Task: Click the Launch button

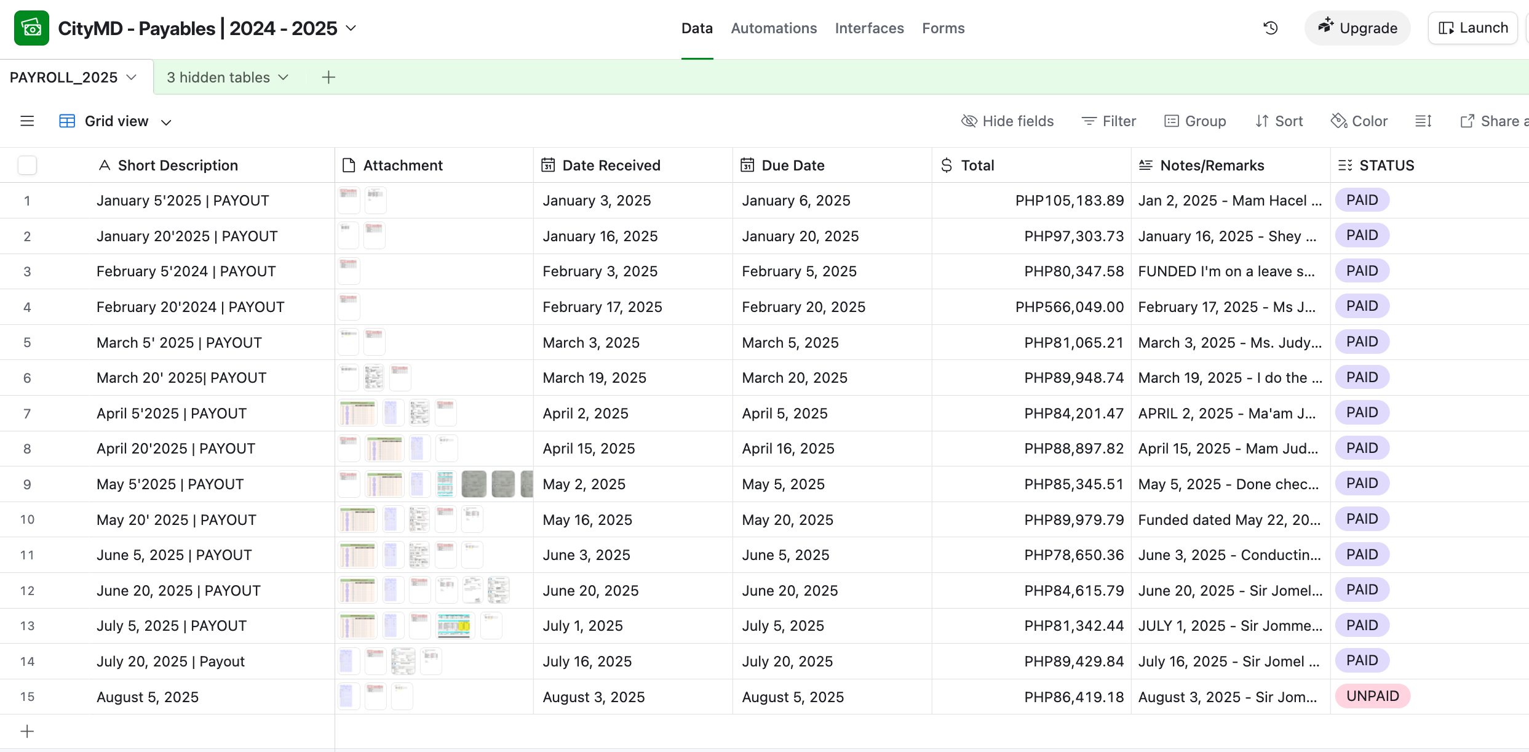Action: pos(1473,28)
